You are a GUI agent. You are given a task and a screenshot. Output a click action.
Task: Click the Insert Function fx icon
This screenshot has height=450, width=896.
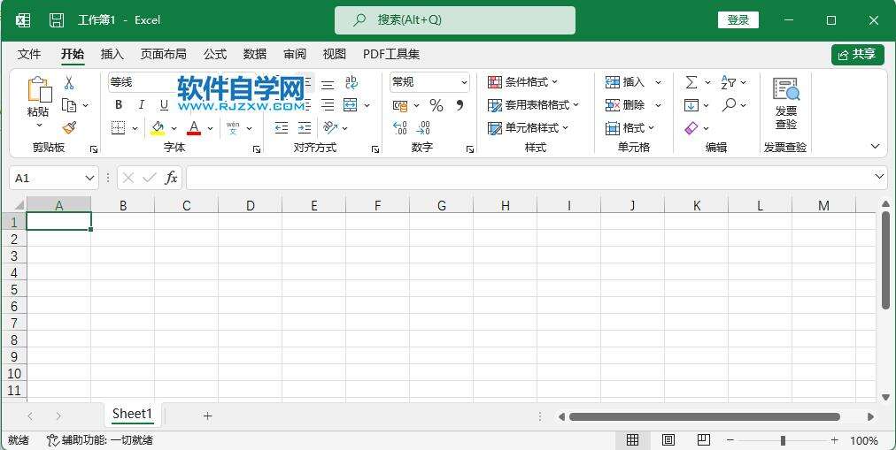[x=171, y=178]
